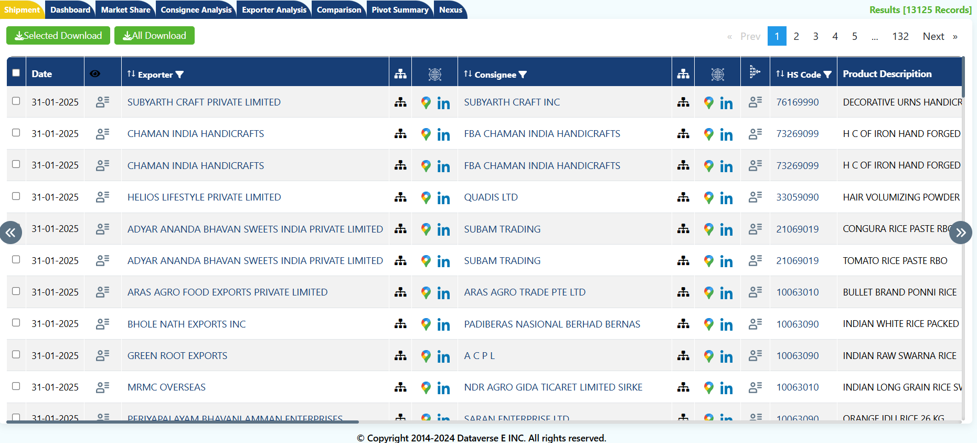View contact details for Green Root Exports row

point(102,355)
